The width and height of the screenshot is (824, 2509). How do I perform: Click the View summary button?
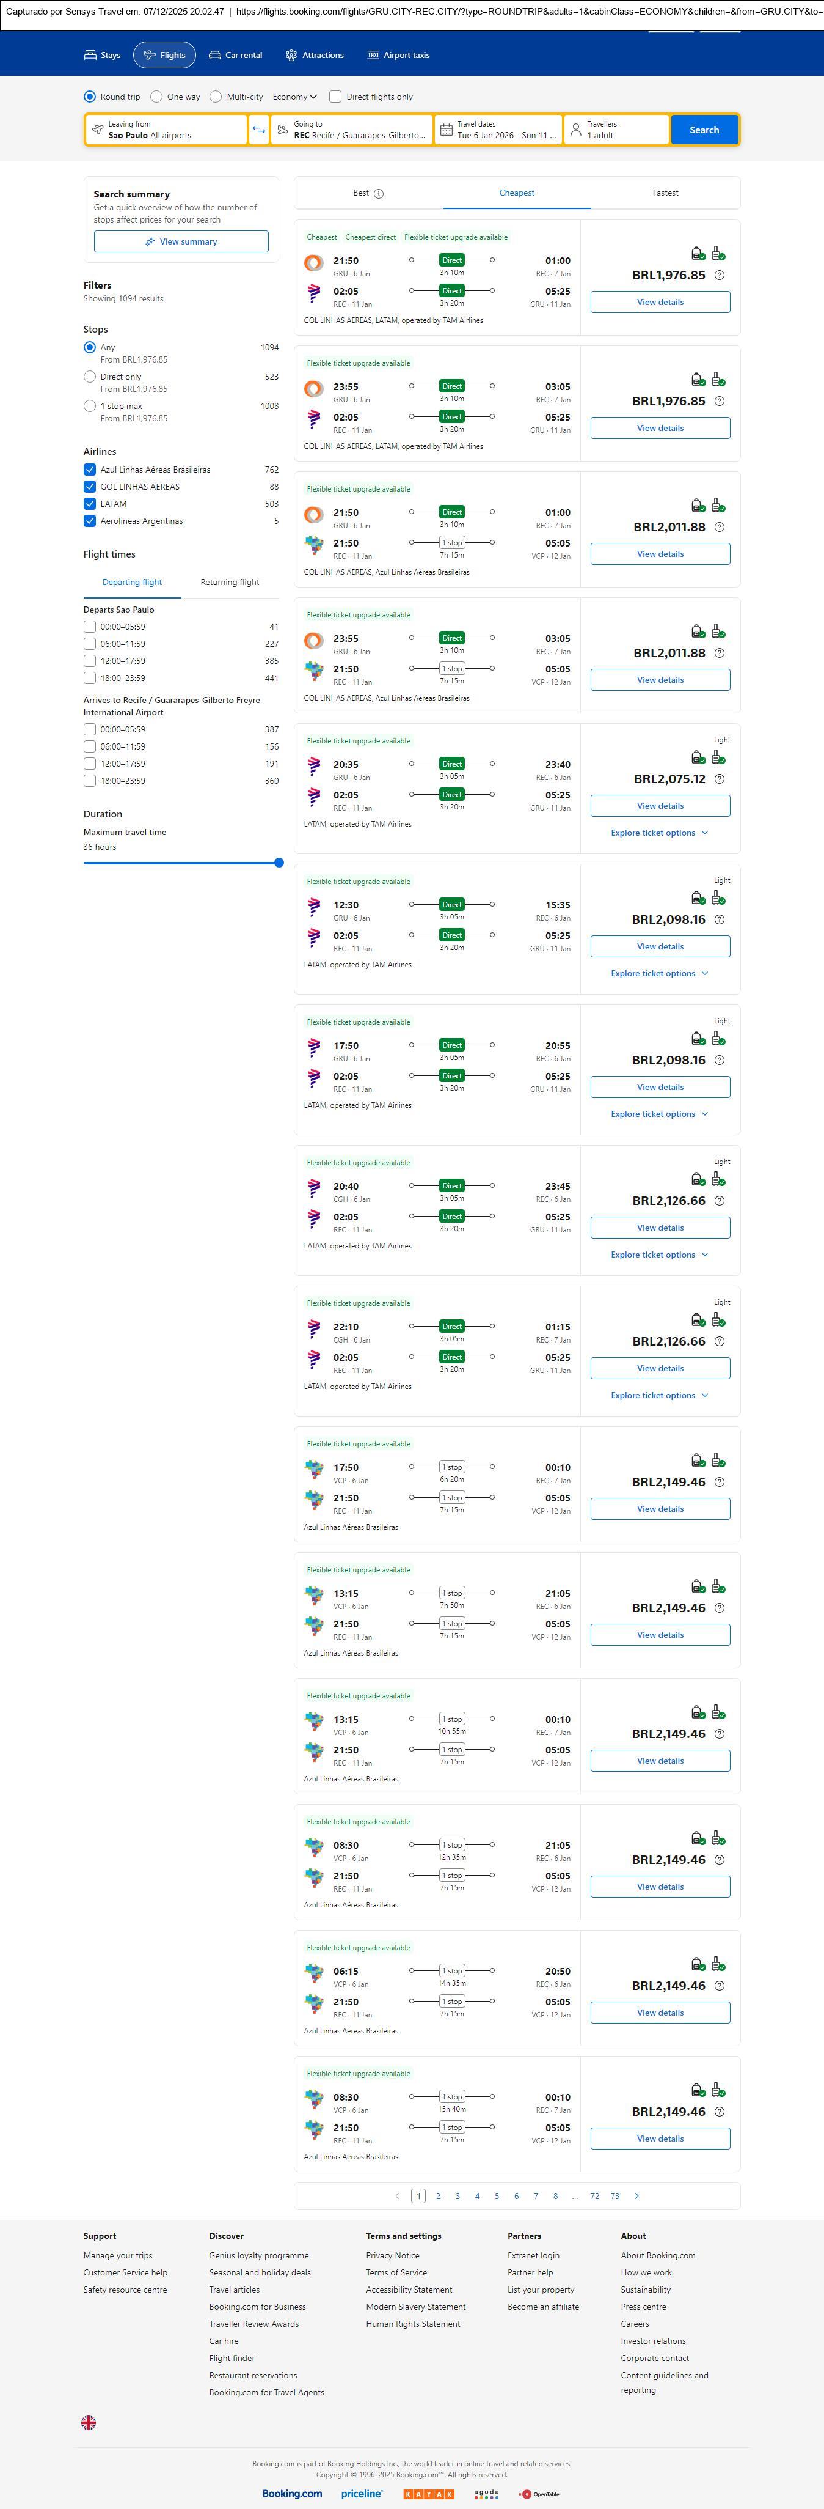click(181, 241)
